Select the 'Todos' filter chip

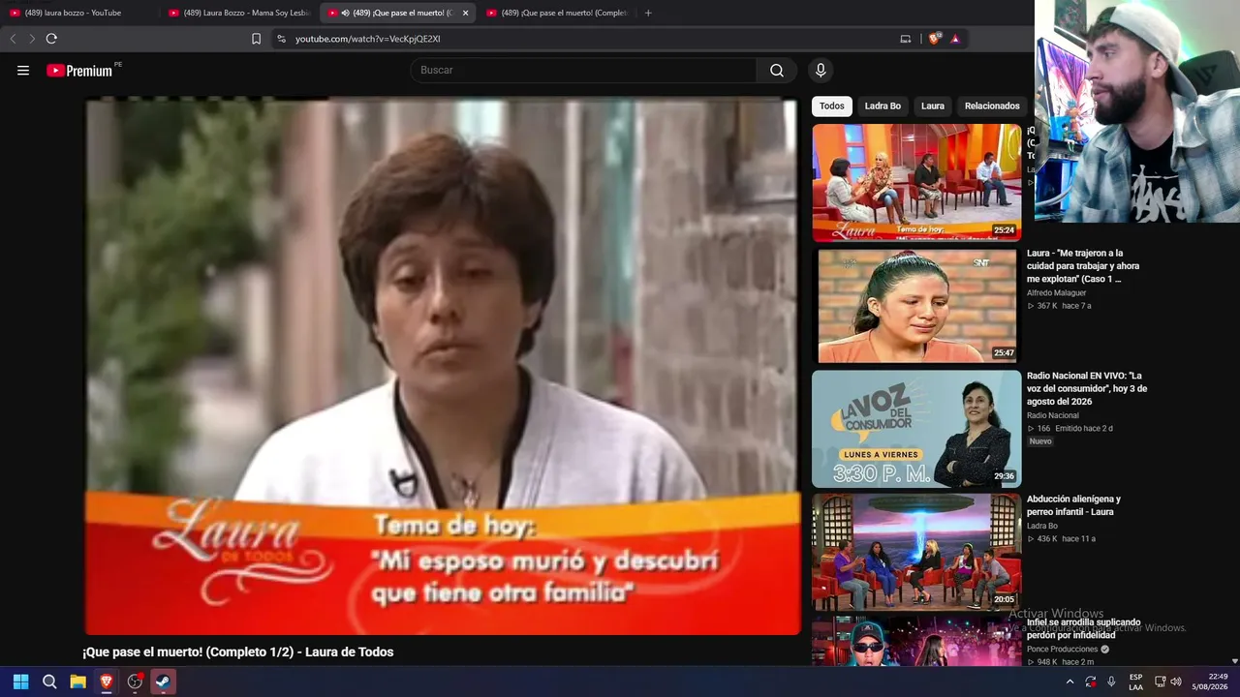tap(832, 106)
